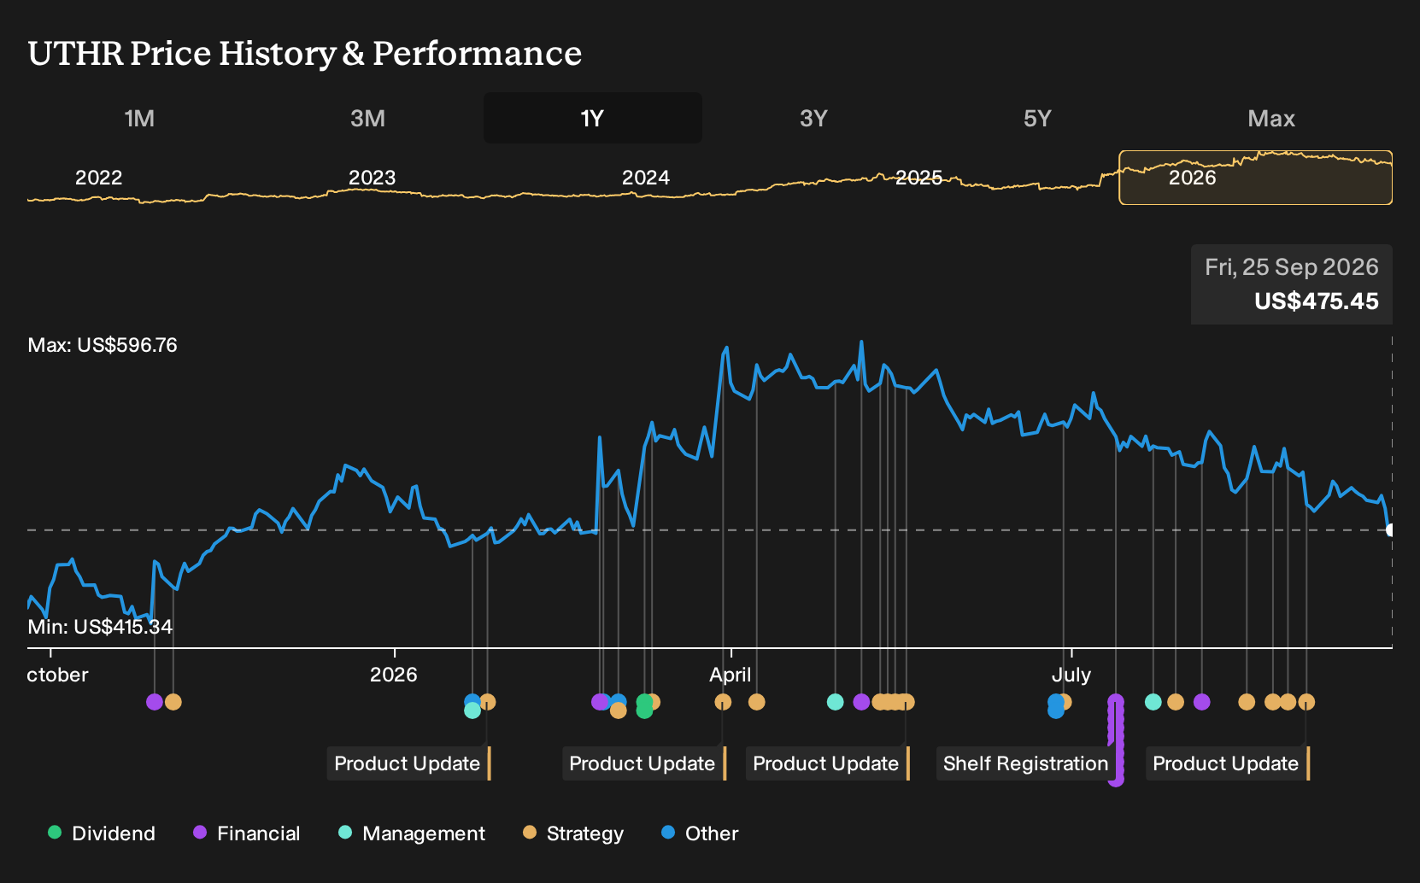Open the Product Update label right of Shelf Registration
Image resolution: width=1420 pixels, height=883 pixels.
coord(1227,763)
